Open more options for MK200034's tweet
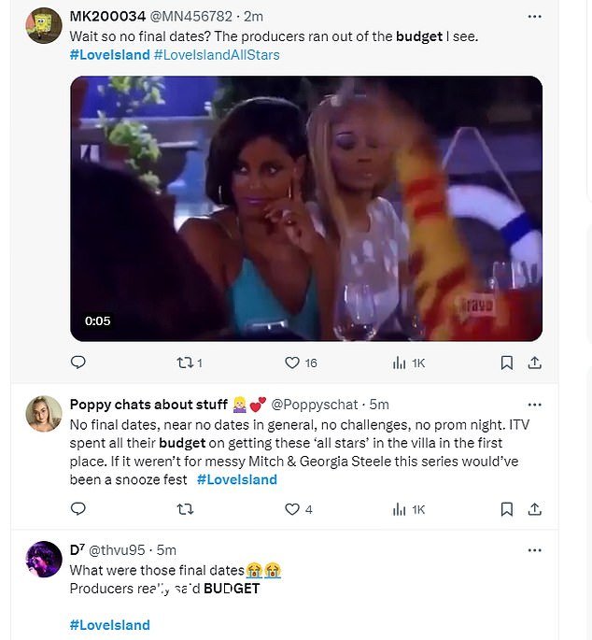Image resolution: width=592 pixels, height=640 pixels. (534, 16)
